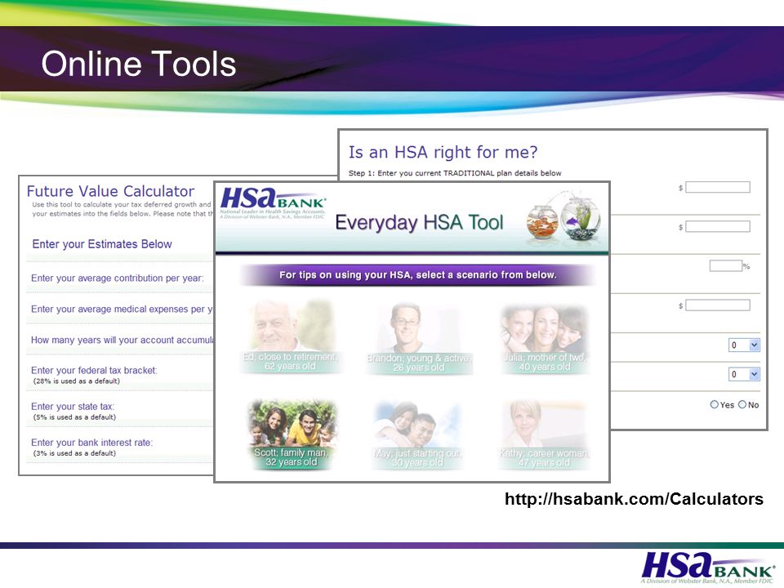Click 'Enter your average contribution per year' label

tap(118, 278)
